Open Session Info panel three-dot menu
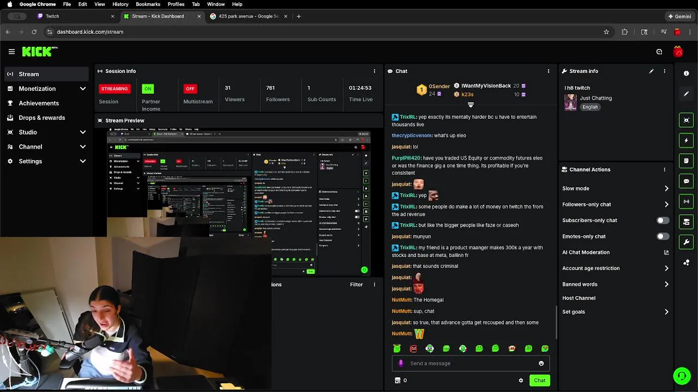This screenshot has height=392, width=698. click(x=374, y=71)
